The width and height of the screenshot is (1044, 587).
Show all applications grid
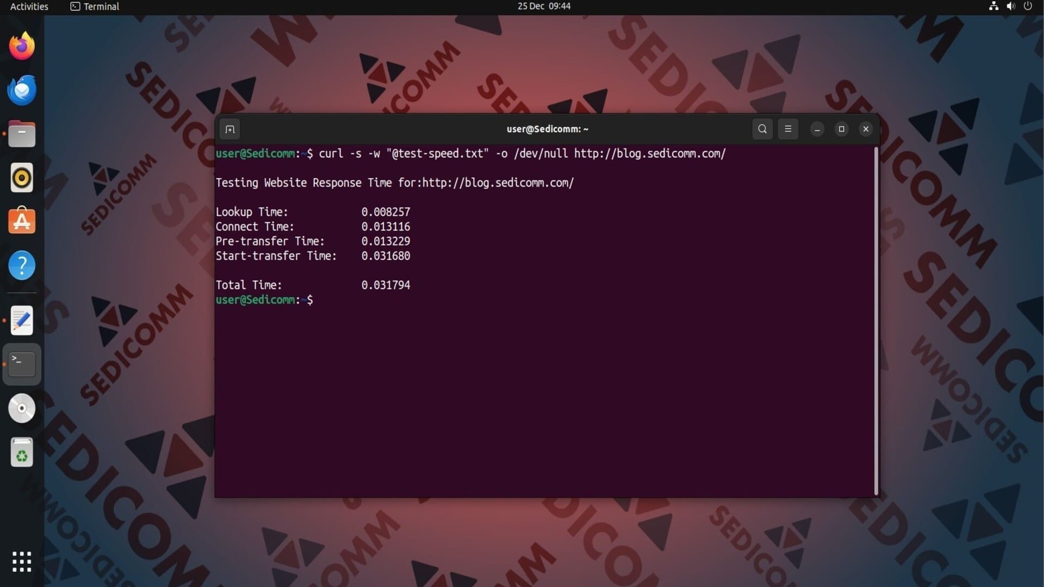tap(22, 561)
